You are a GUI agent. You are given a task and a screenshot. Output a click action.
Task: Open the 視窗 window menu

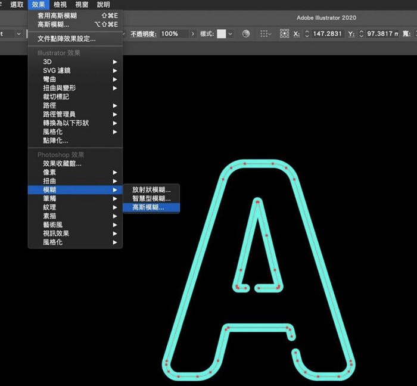click(x=82, y=5)
